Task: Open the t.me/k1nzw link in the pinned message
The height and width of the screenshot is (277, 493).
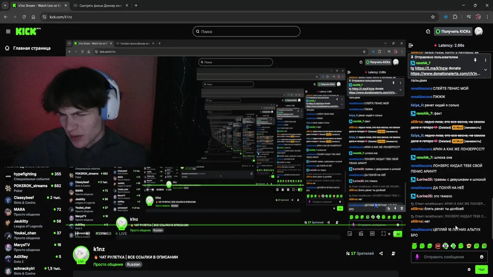Action: (431, 68)
